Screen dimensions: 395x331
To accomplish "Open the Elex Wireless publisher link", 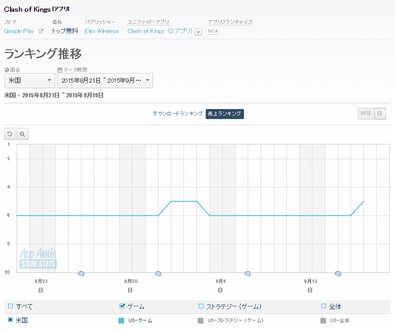I will click(101, 31).
